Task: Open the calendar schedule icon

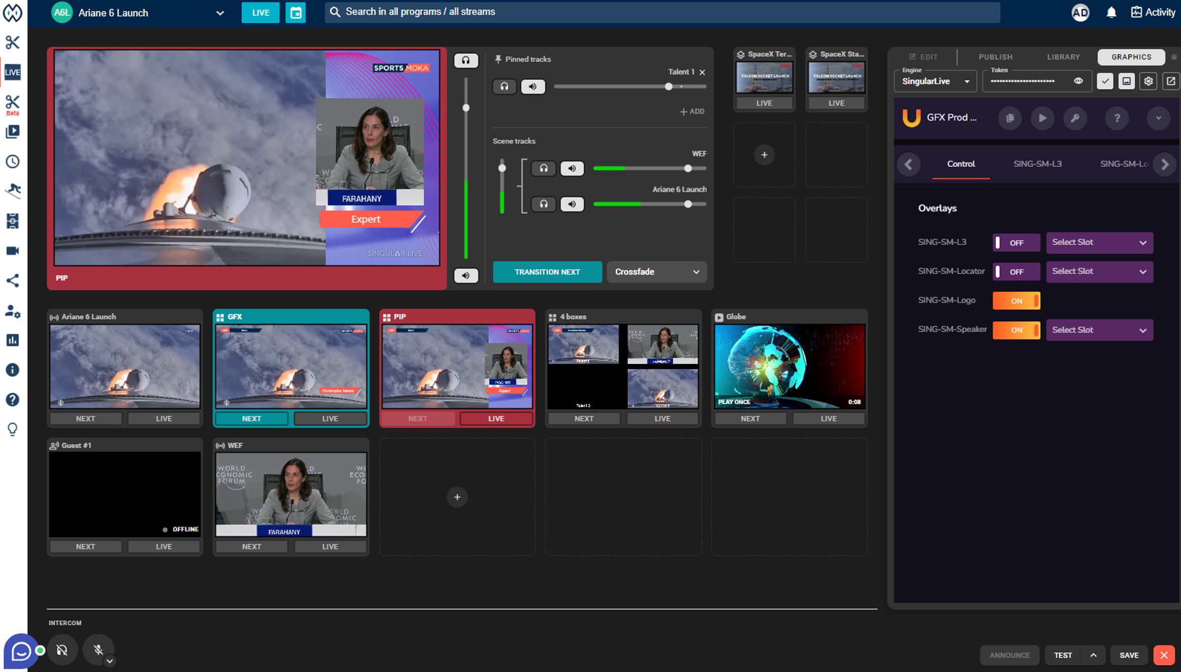Action: tap(296, 13)
